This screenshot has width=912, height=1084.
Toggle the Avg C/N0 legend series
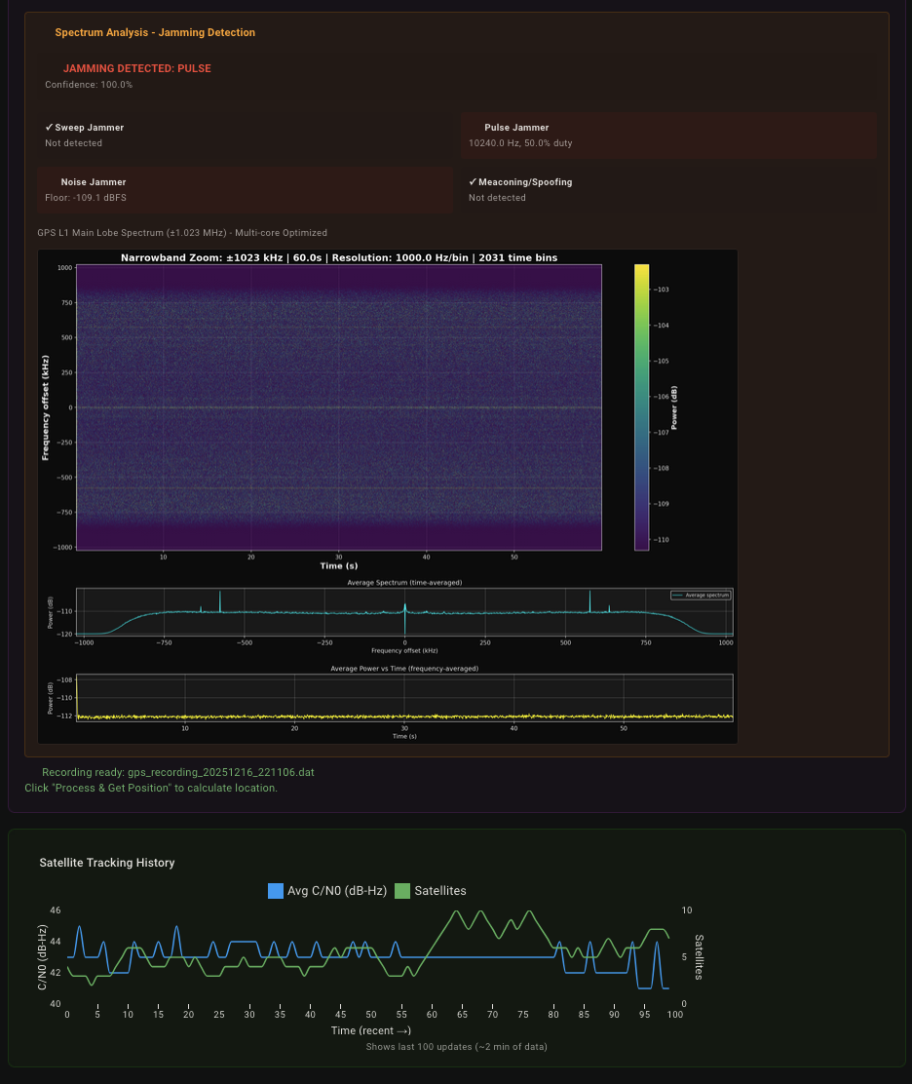coord(327,890)
